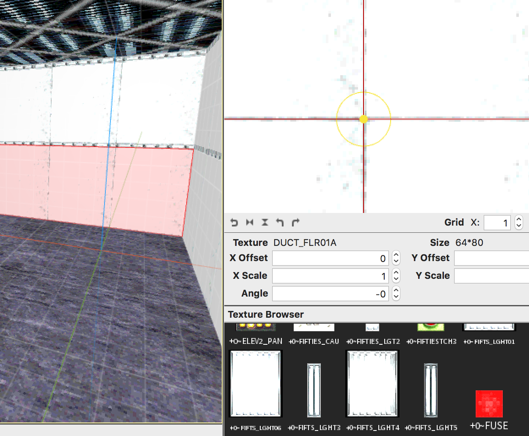529x436 pixels.
Task: Click the 64*80 texture size value
Action: pos(469,243)
